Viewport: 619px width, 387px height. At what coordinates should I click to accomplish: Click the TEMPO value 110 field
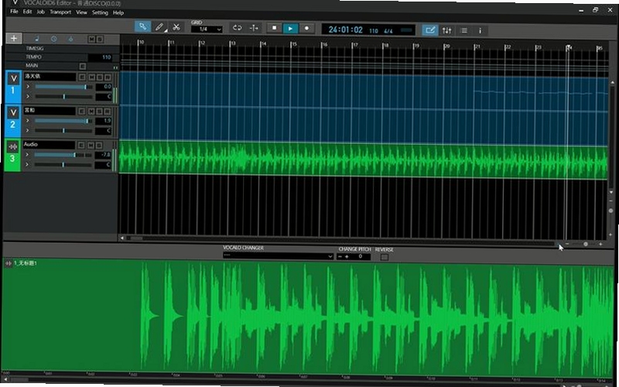coord(100,57)
